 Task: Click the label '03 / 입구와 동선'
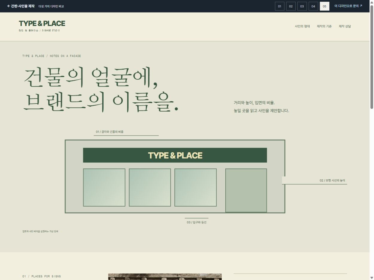click(197, 222)
